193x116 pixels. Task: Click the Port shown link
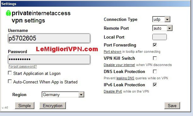pos(113,52)
